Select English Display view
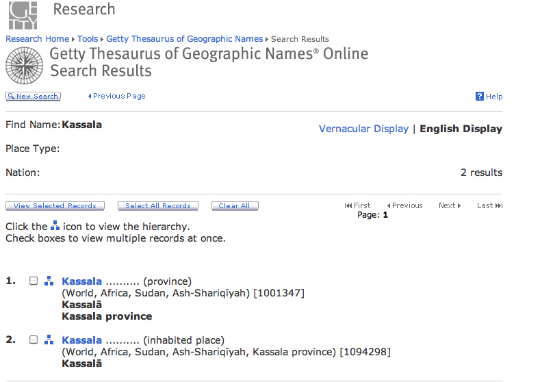This screenshot has width=553, height=382. point(461,129)
